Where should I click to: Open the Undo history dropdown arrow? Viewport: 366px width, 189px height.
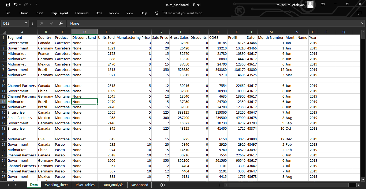(20, 5)
